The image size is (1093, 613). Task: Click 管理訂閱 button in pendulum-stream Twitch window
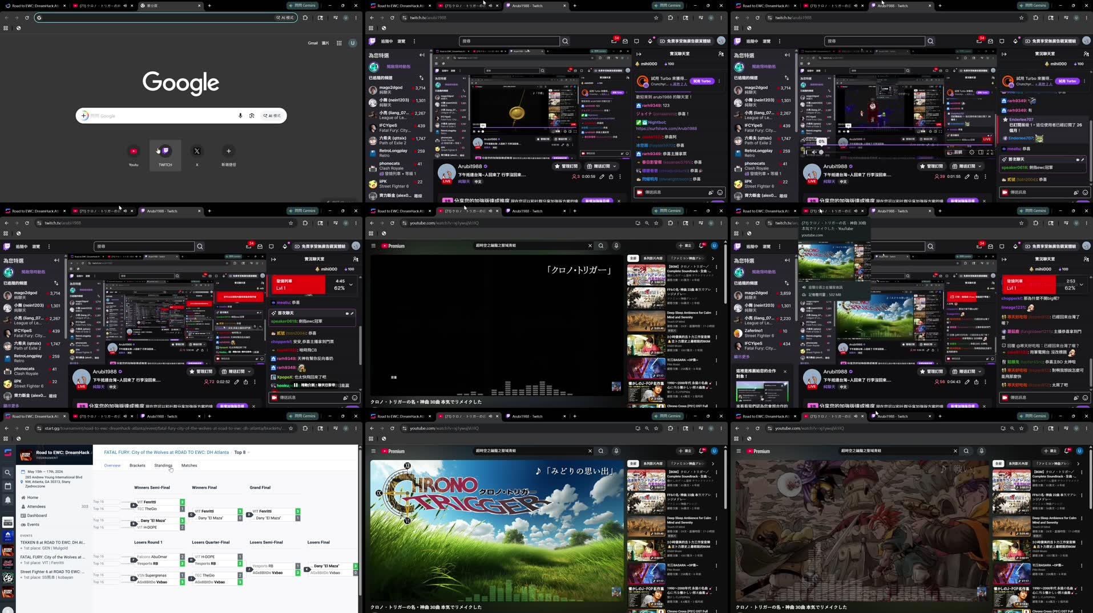pyautogui.click(x=566, y=167)
